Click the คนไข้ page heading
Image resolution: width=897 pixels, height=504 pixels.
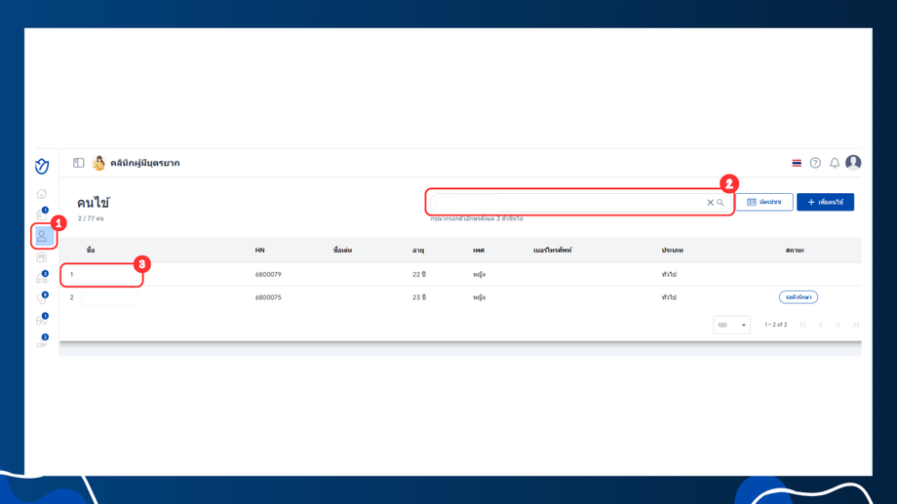point(94,203)
